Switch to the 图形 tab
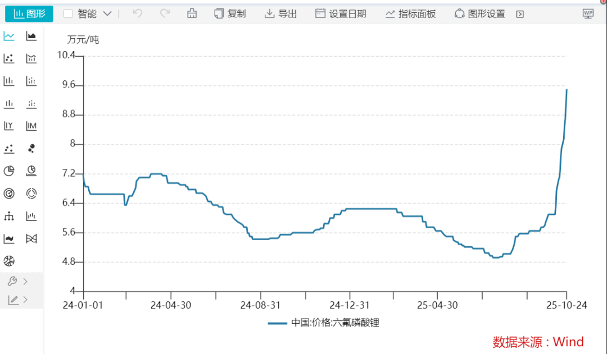This screenshot has height=354, width=607. (29, 13)
